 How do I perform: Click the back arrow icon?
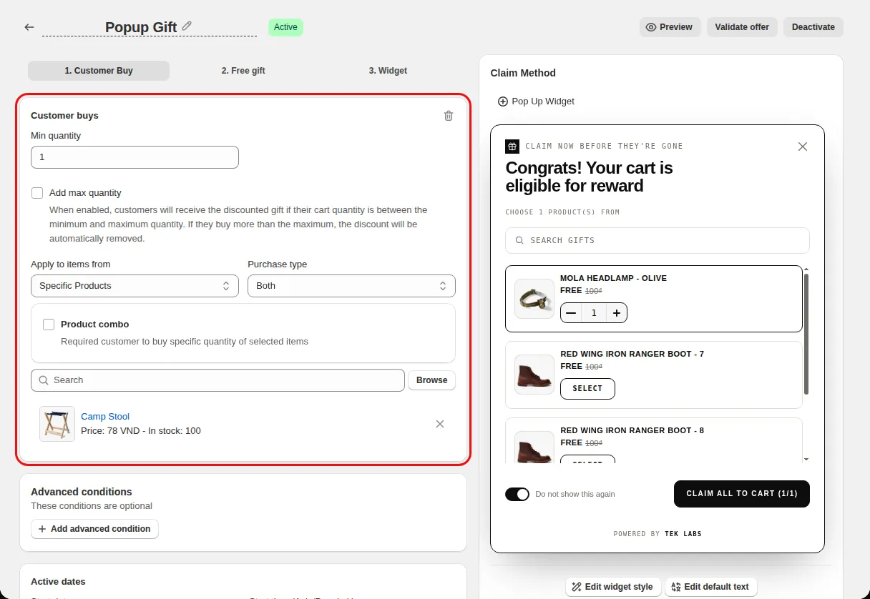click(29, 27)
